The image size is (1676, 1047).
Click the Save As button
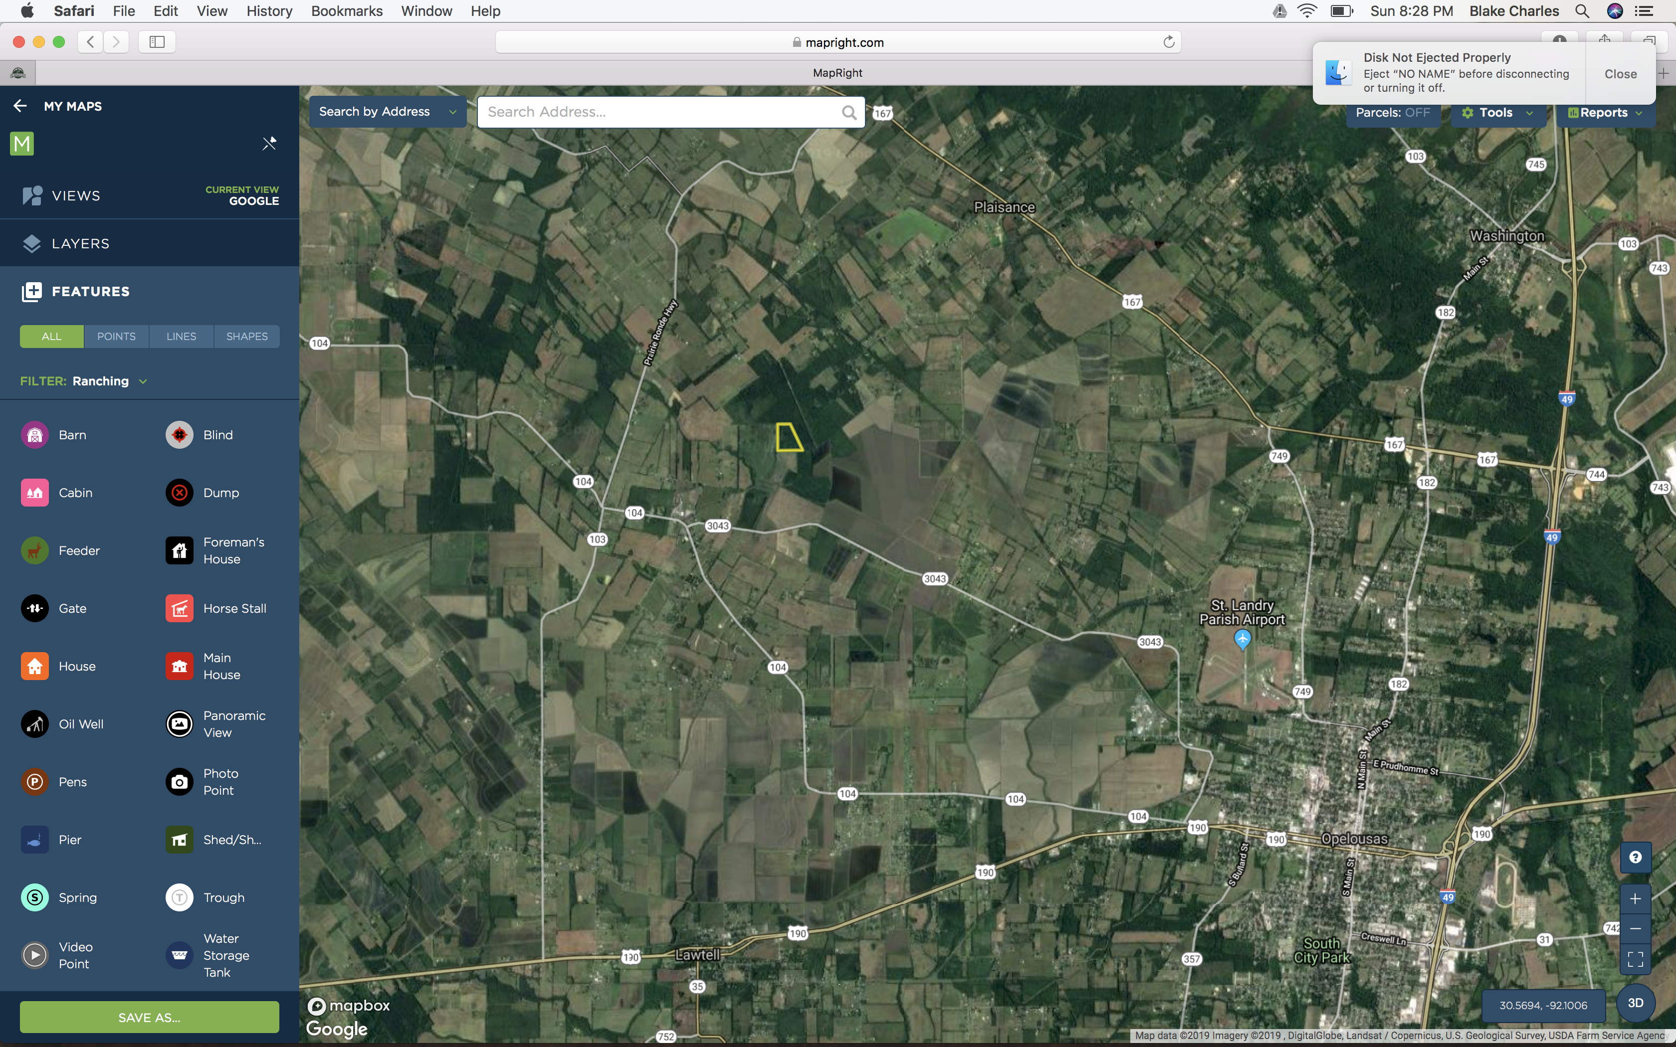(x=150, y=1017)
